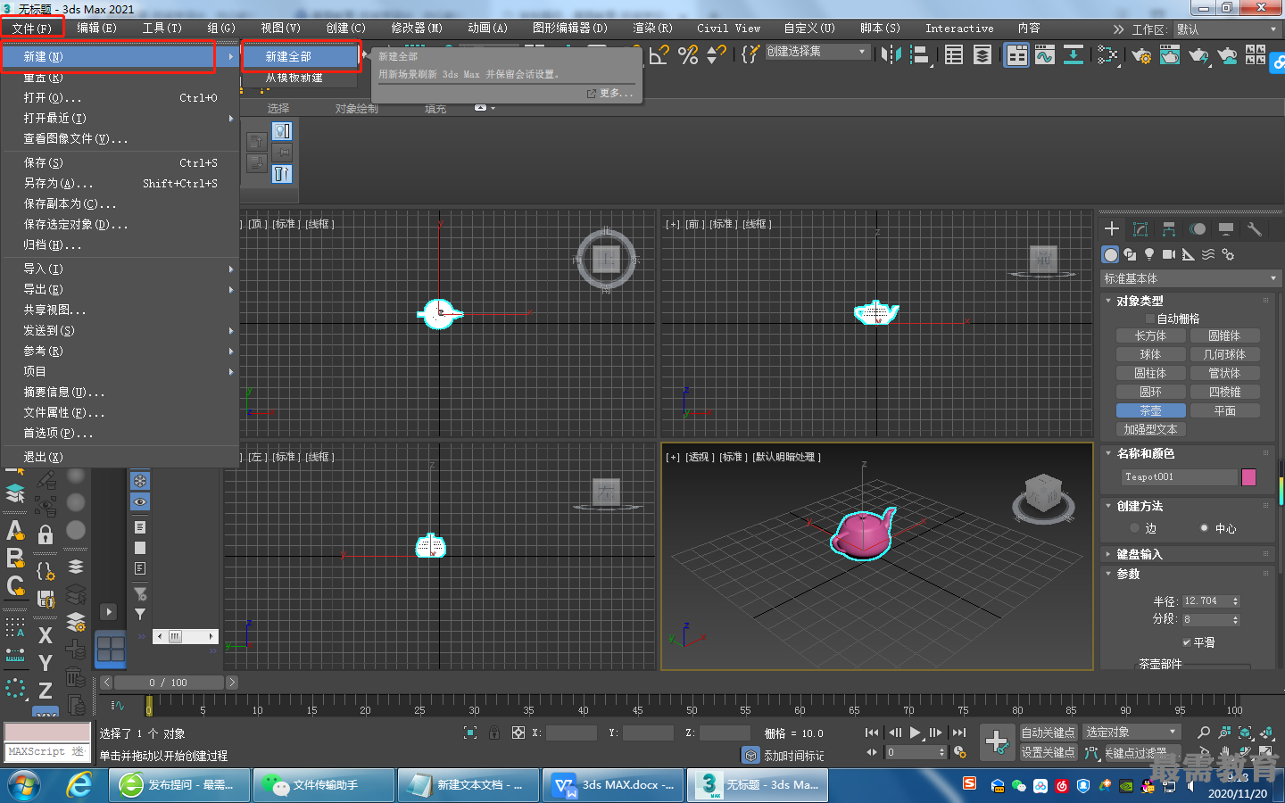This screenshot has height=803, width=1285.
Task: Click Save in the File menu
Action: point(120,162)
